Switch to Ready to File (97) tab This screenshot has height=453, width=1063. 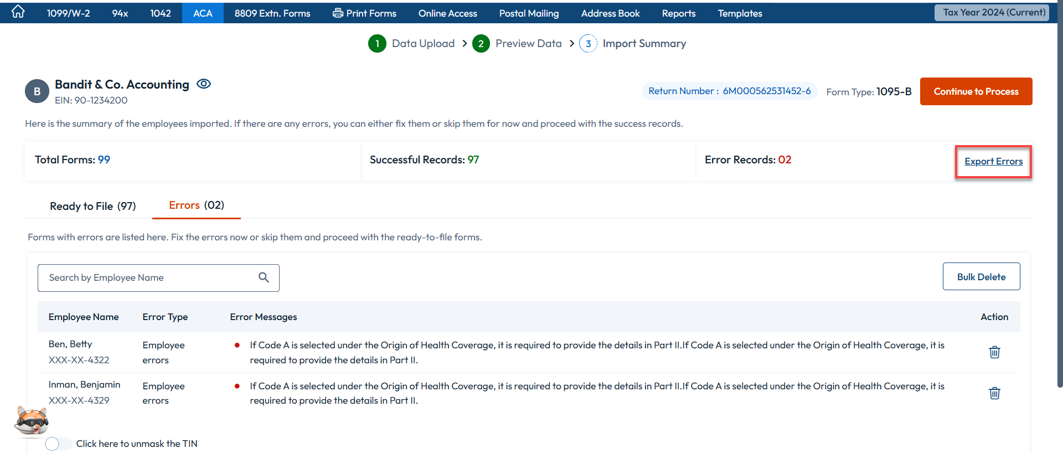(x=93, y=206)
